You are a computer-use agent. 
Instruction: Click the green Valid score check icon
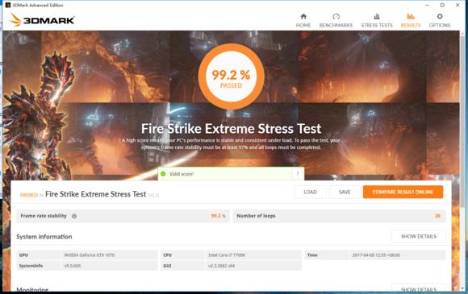pos(163,174)
